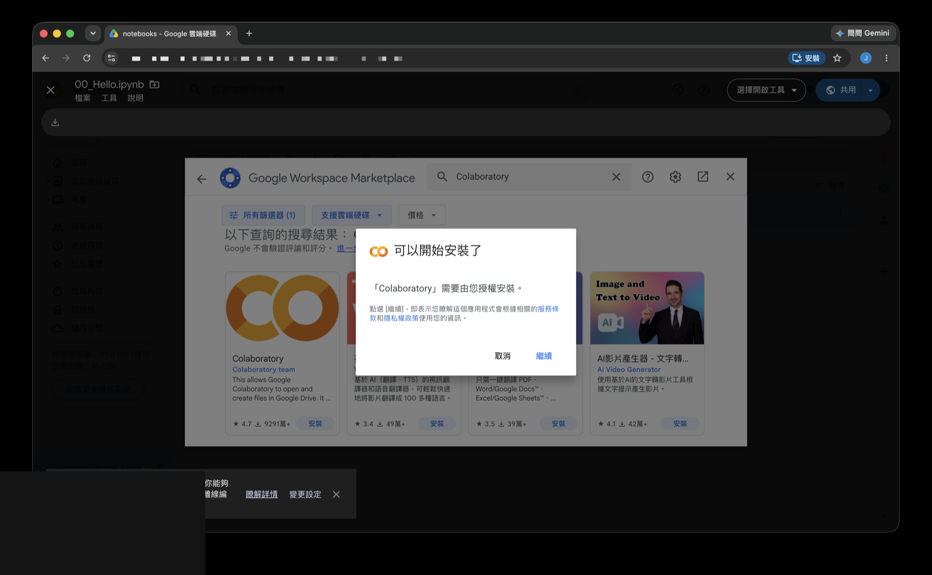The image size is (932, 575).
Task: Expand 支援雲端硬碟 dropdown filter
Action: click(352, 215)
